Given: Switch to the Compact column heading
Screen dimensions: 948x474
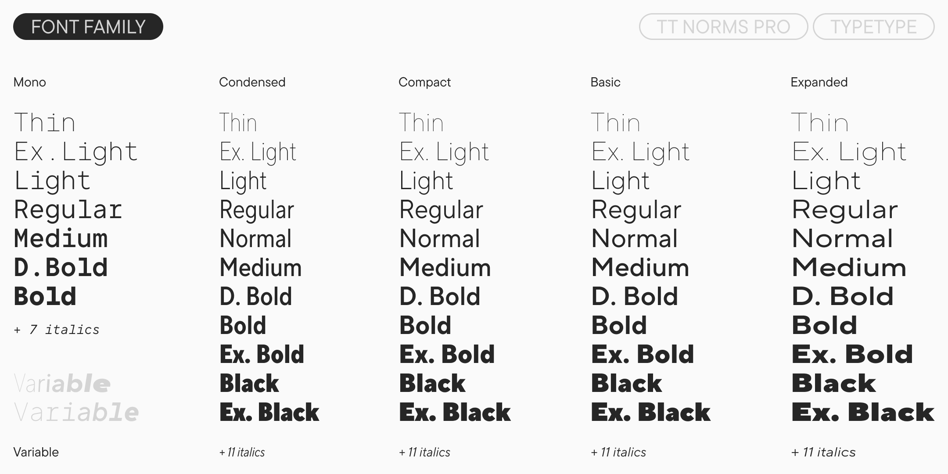Looking at the screenshot, I should (424, 82).
